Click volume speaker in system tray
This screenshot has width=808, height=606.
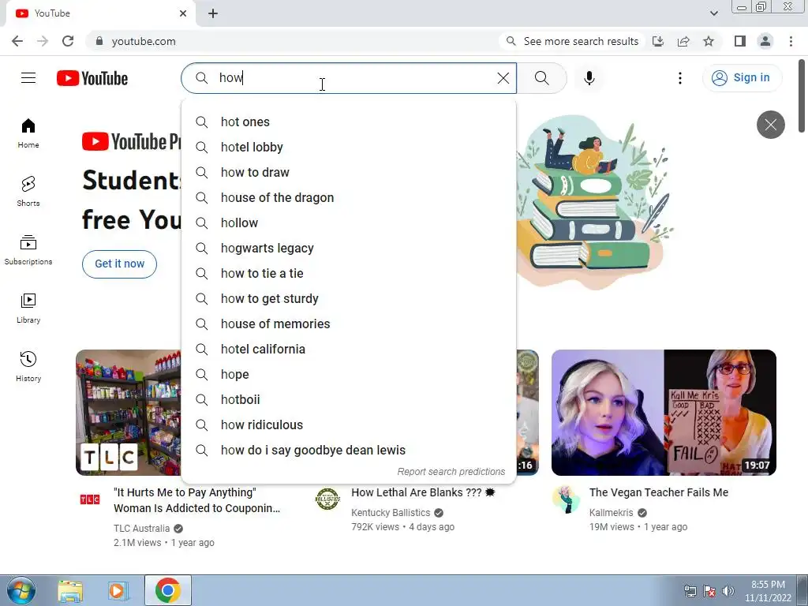[728, 591]
